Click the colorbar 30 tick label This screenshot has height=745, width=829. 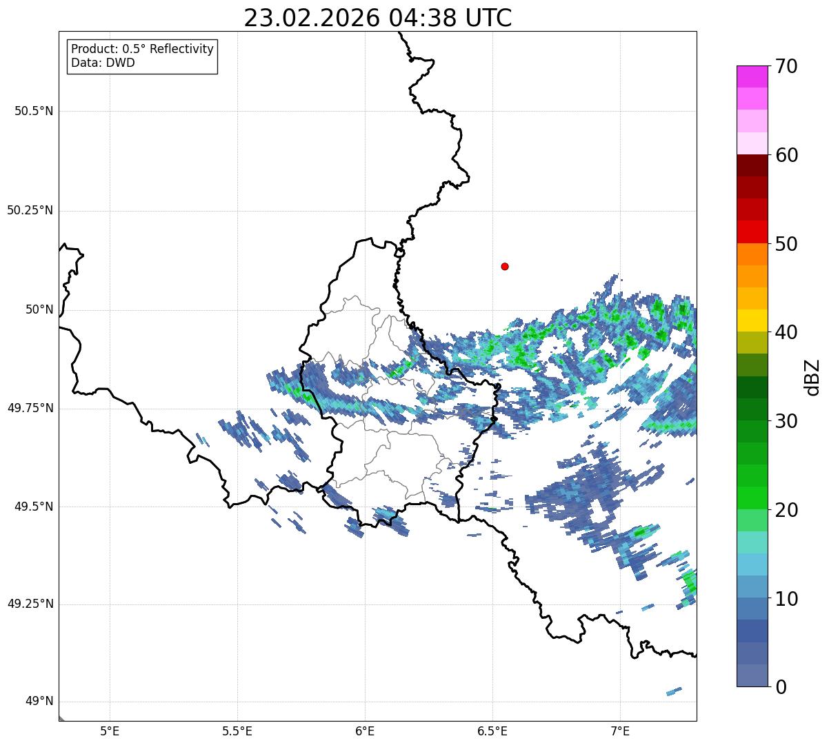point(786,421)
